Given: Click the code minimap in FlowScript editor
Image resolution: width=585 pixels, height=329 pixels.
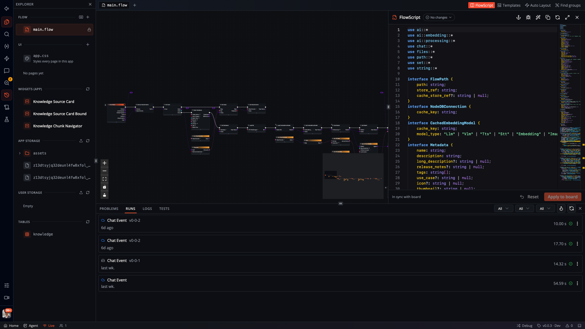Looking at the screenshot, I should point(570,104).
